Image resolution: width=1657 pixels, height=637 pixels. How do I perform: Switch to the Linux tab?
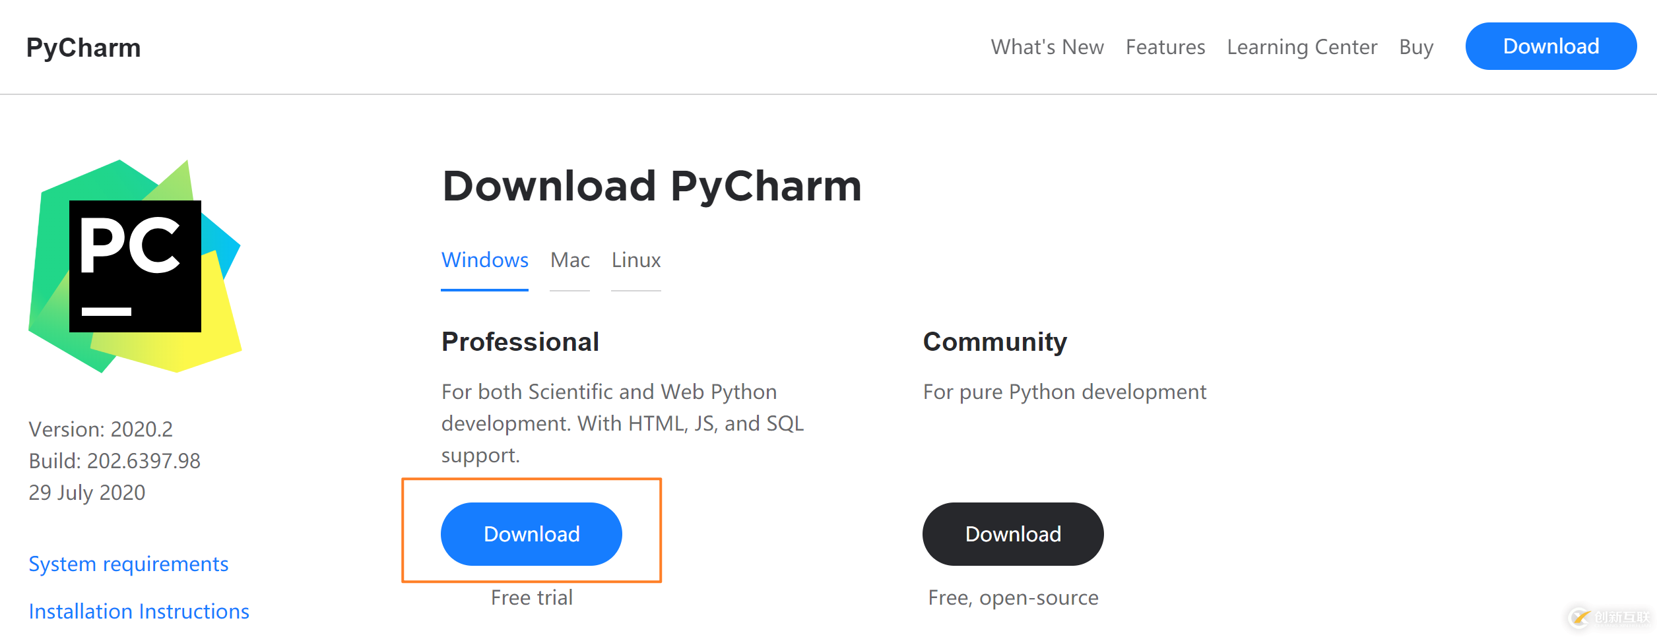tap(635, 260)
